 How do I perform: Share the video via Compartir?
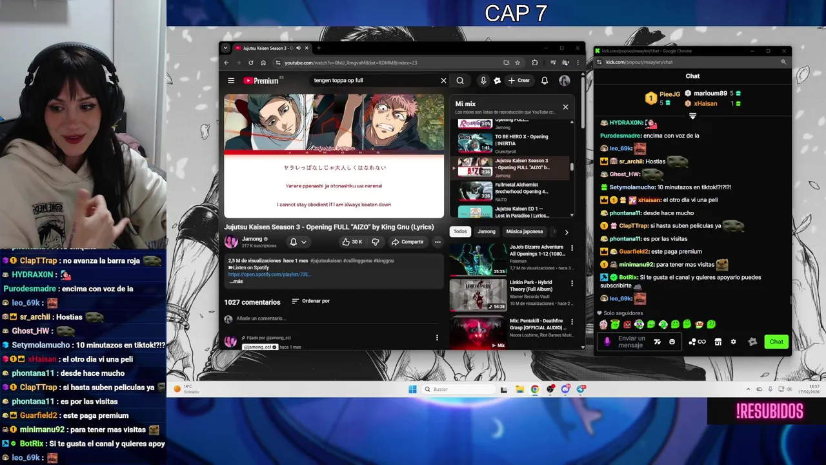coord(407,242)
